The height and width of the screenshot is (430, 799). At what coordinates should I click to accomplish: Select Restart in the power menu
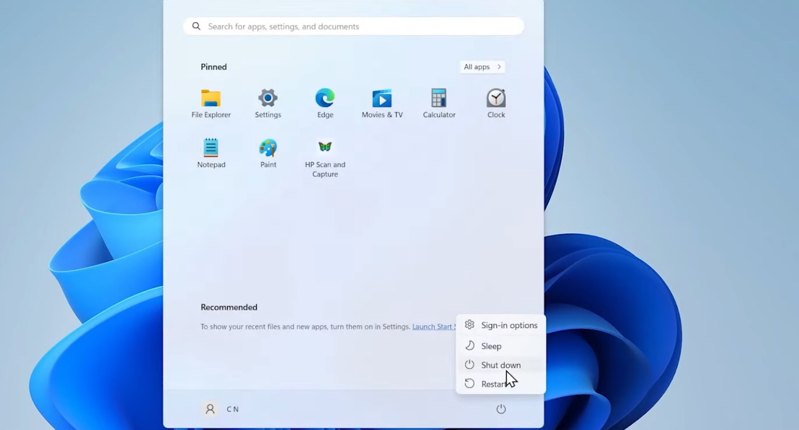[x=501, y=384]
